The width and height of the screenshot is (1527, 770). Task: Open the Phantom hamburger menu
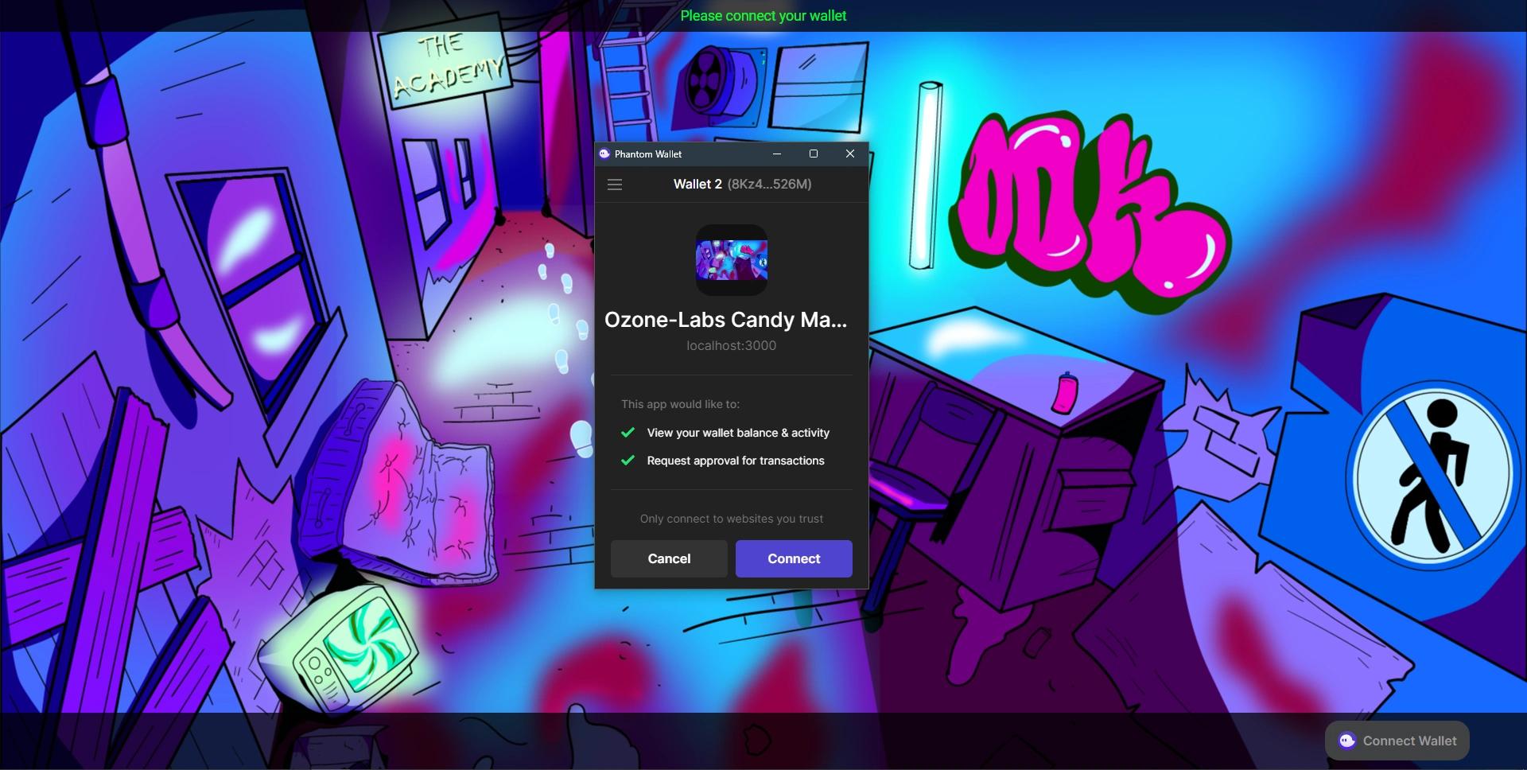(615, 185)
